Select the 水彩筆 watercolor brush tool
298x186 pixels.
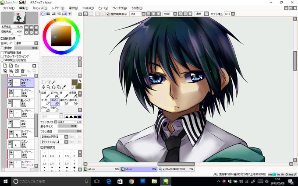(x=73, y=95)
